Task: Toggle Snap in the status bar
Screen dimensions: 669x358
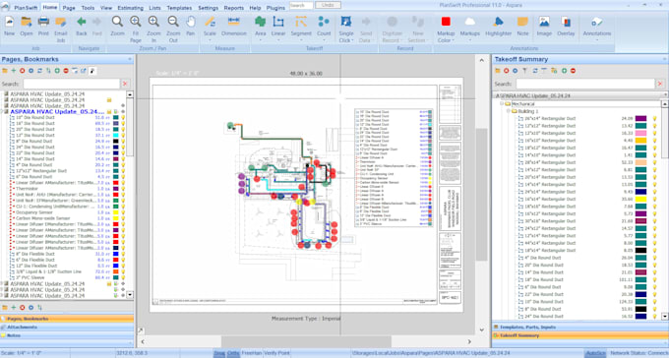Action: pyautogui.click(x=218, y=353)
